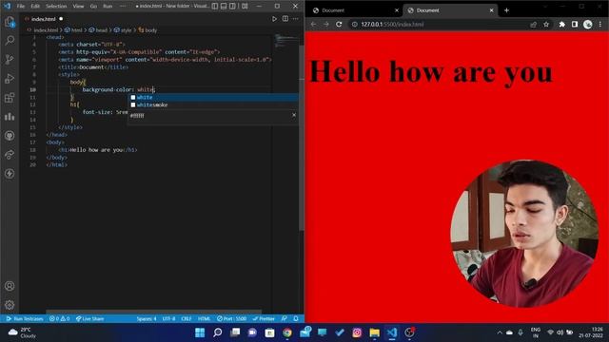Open Source Control view in activity bar

[10, 59]
